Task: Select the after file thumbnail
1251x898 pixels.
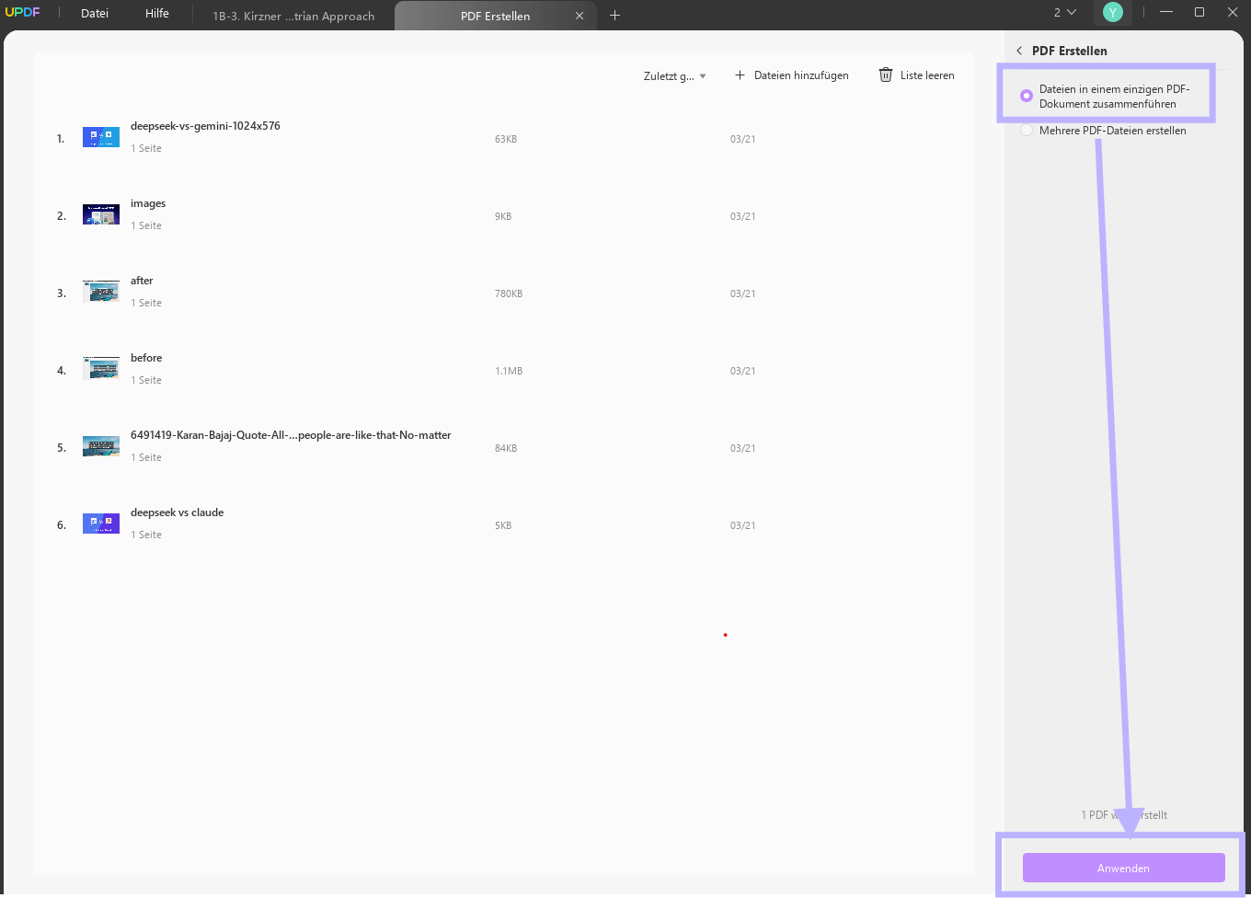Action: point(101,292)
